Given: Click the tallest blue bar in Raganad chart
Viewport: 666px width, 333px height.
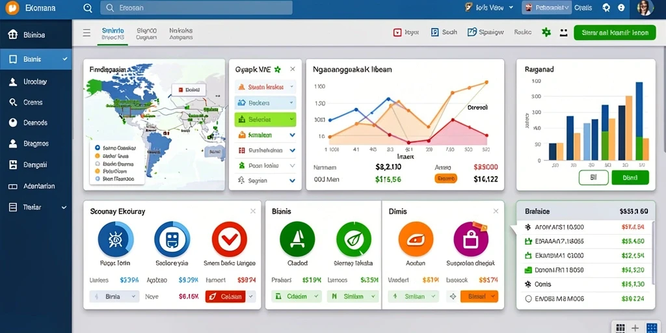Looking at the screenshot, I should pyautogui.click(x=639, y=121).
